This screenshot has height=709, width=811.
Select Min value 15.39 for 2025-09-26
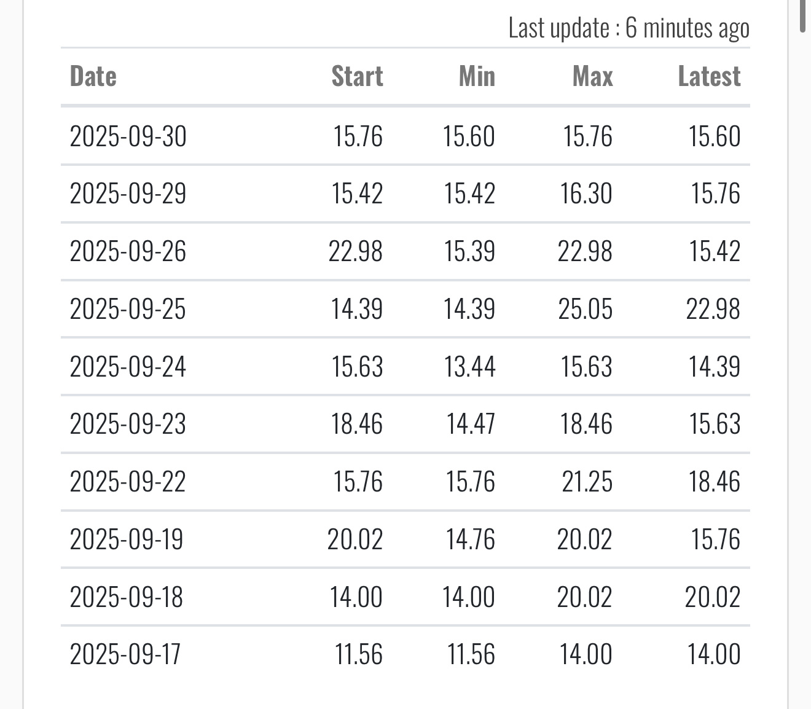pyautogui.click(x=469, y=252)
